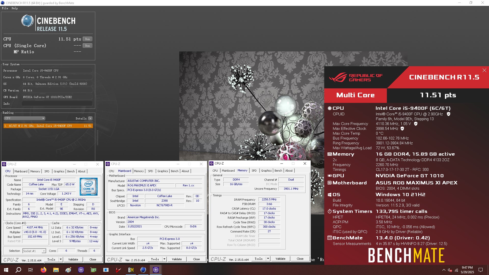489x275 pixels.
Task: Click the shield beside Max Core Frequency
Action: [x=416, y=124]
